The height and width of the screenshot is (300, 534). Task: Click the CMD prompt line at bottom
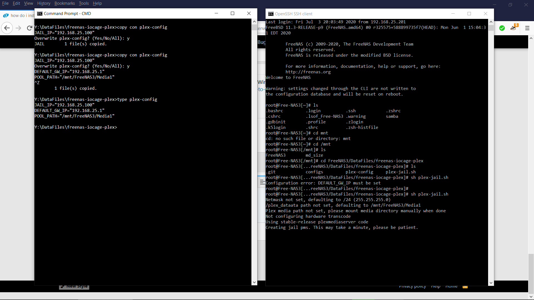click(x=76, y=127)
